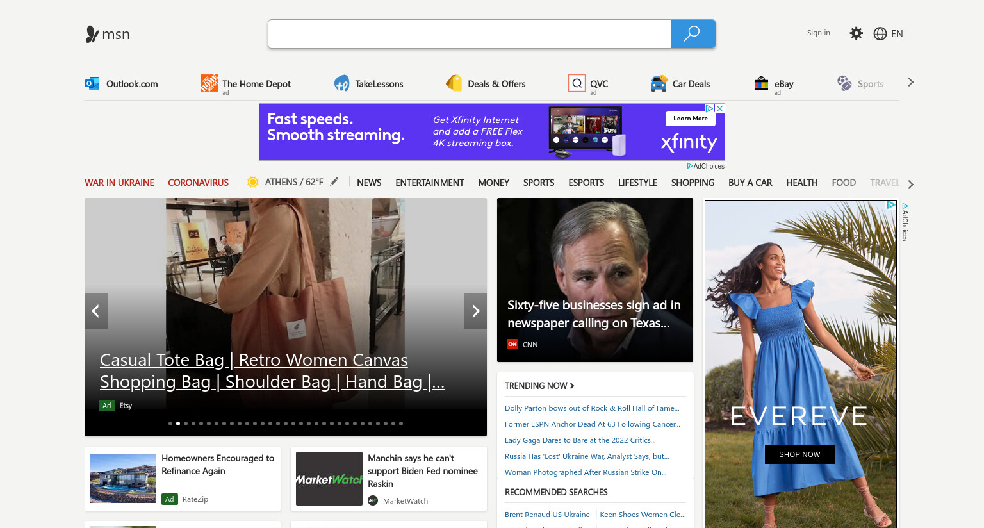The height and width of the screenshot is (528, 984).
Task: Open Manchin Fed nominee Raskin article
Action: (423, 471)
